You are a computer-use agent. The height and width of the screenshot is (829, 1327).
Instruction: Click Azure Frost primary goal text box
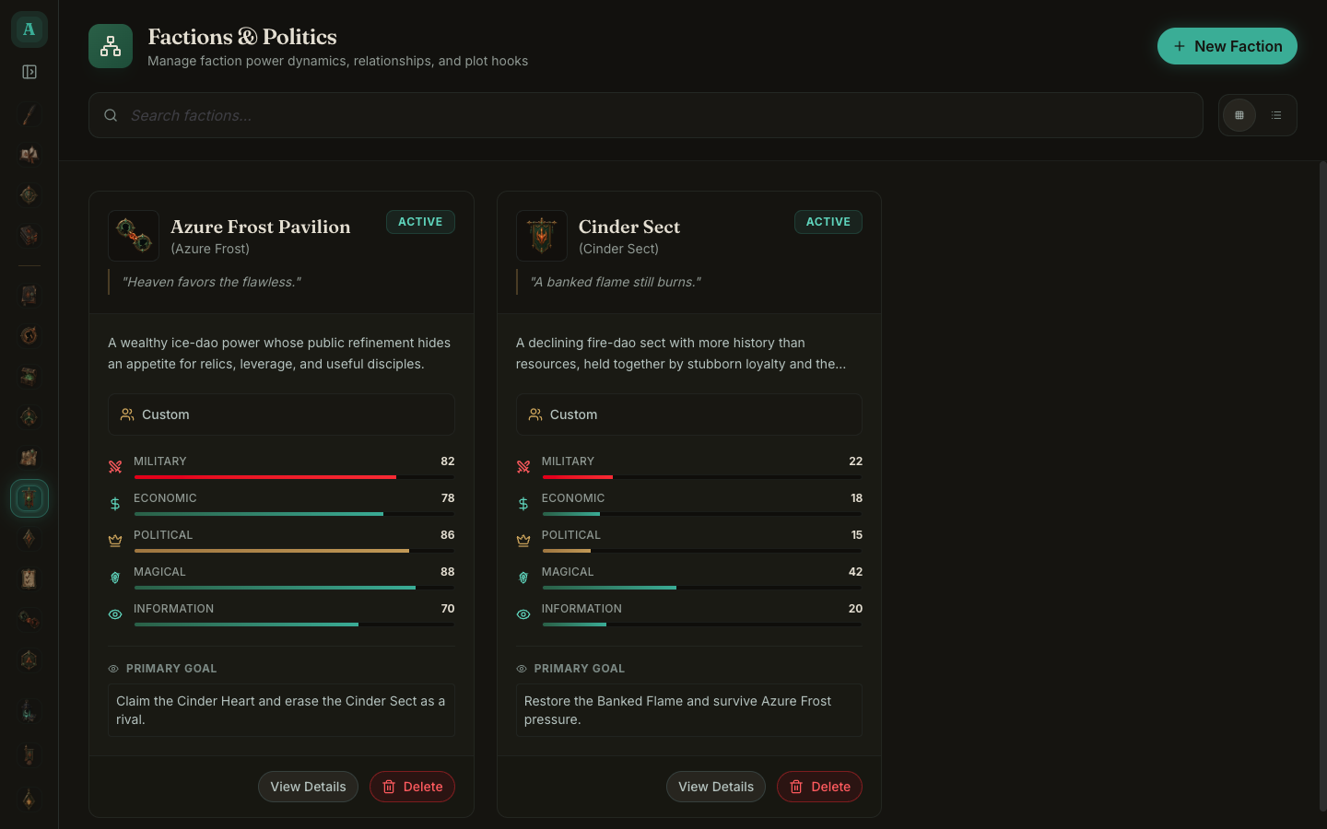pos(281,710)
